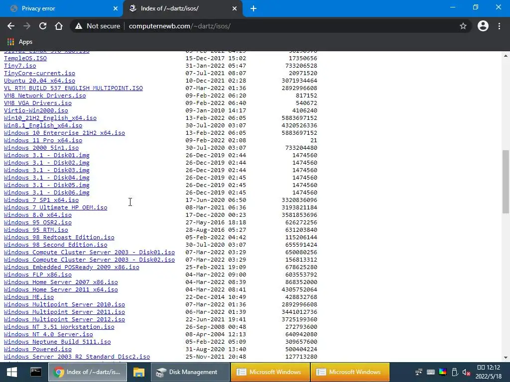This screenshot has width=510, height=382.
Task: Click Windows_NT_4.0_Server.iso link
Action: tap(48, 335)
